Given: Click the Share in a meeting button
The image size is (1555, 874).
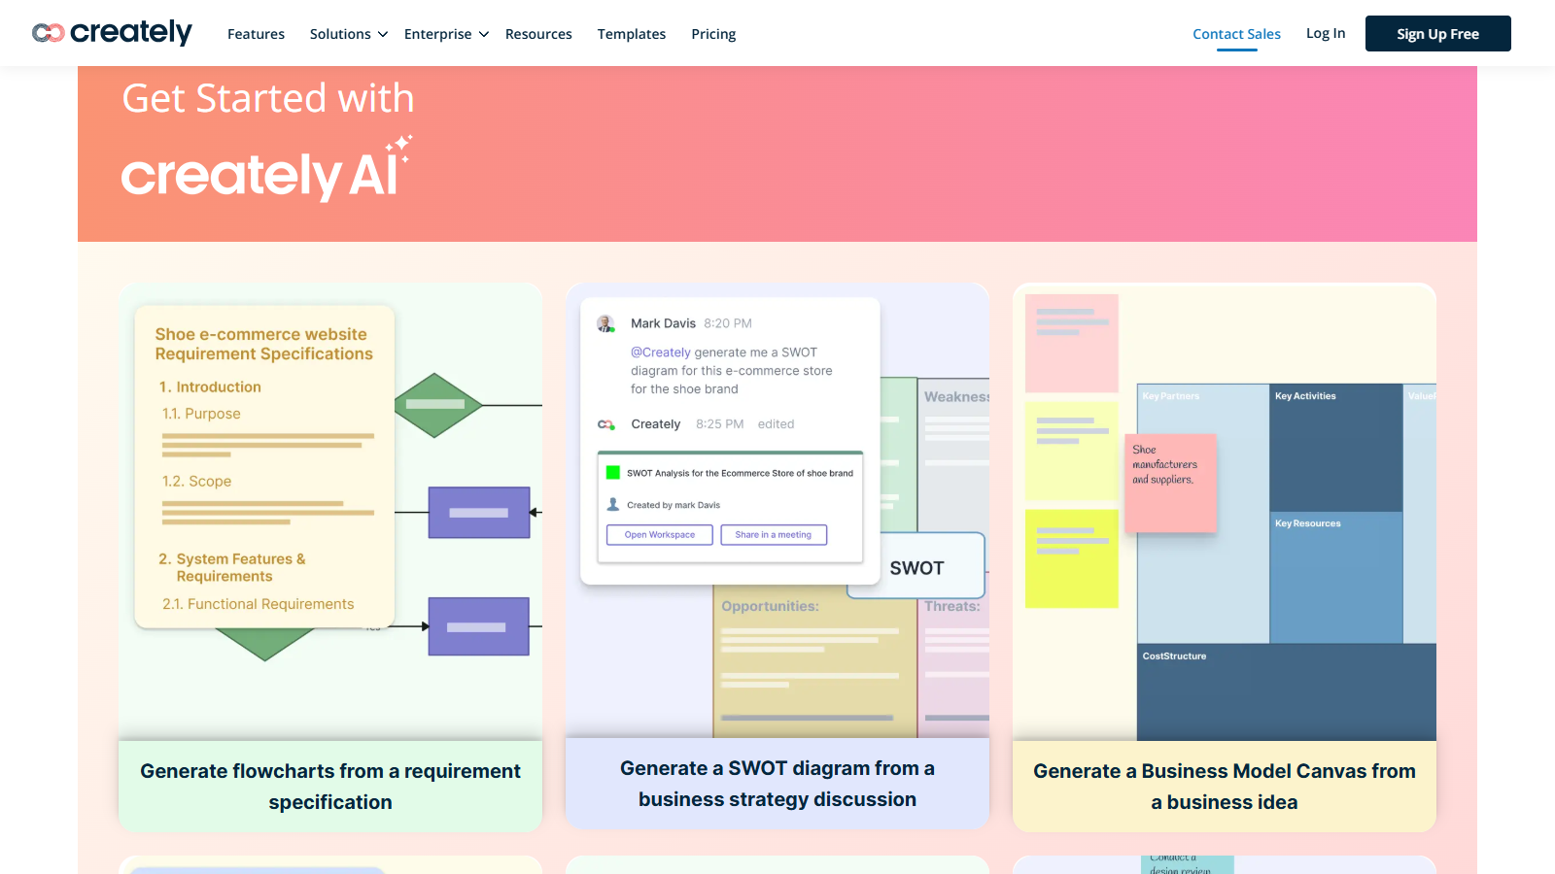Looking at the screenshot, I should coord(774,535).
